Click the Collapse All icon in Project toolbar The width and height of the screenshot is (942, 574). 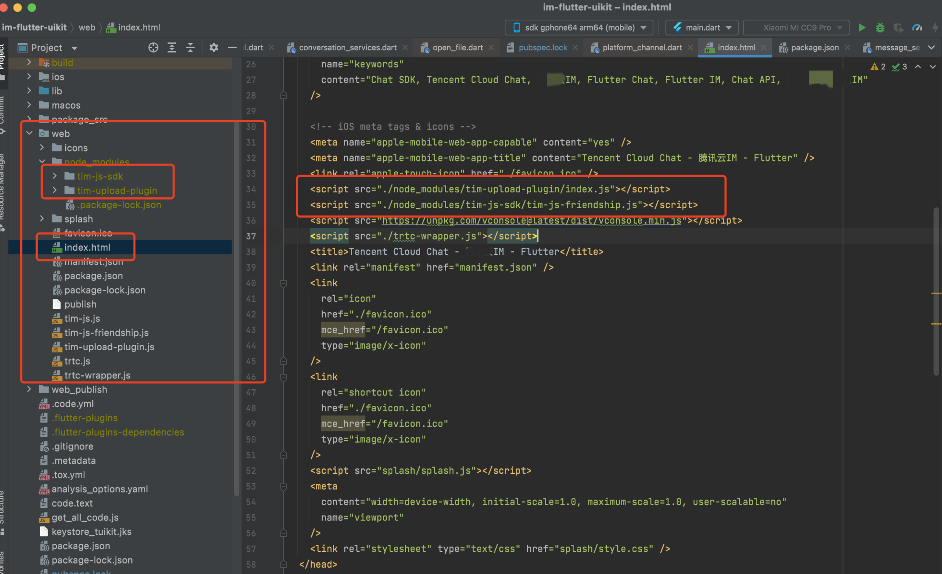190,48
